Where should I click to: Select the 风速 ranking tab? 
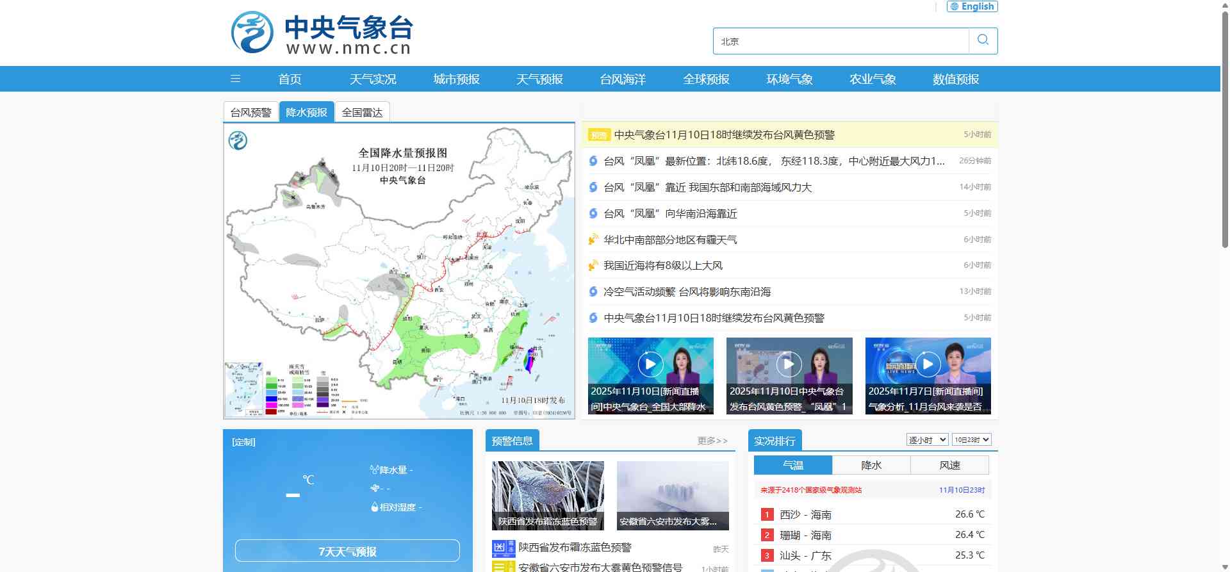(949, 465)
